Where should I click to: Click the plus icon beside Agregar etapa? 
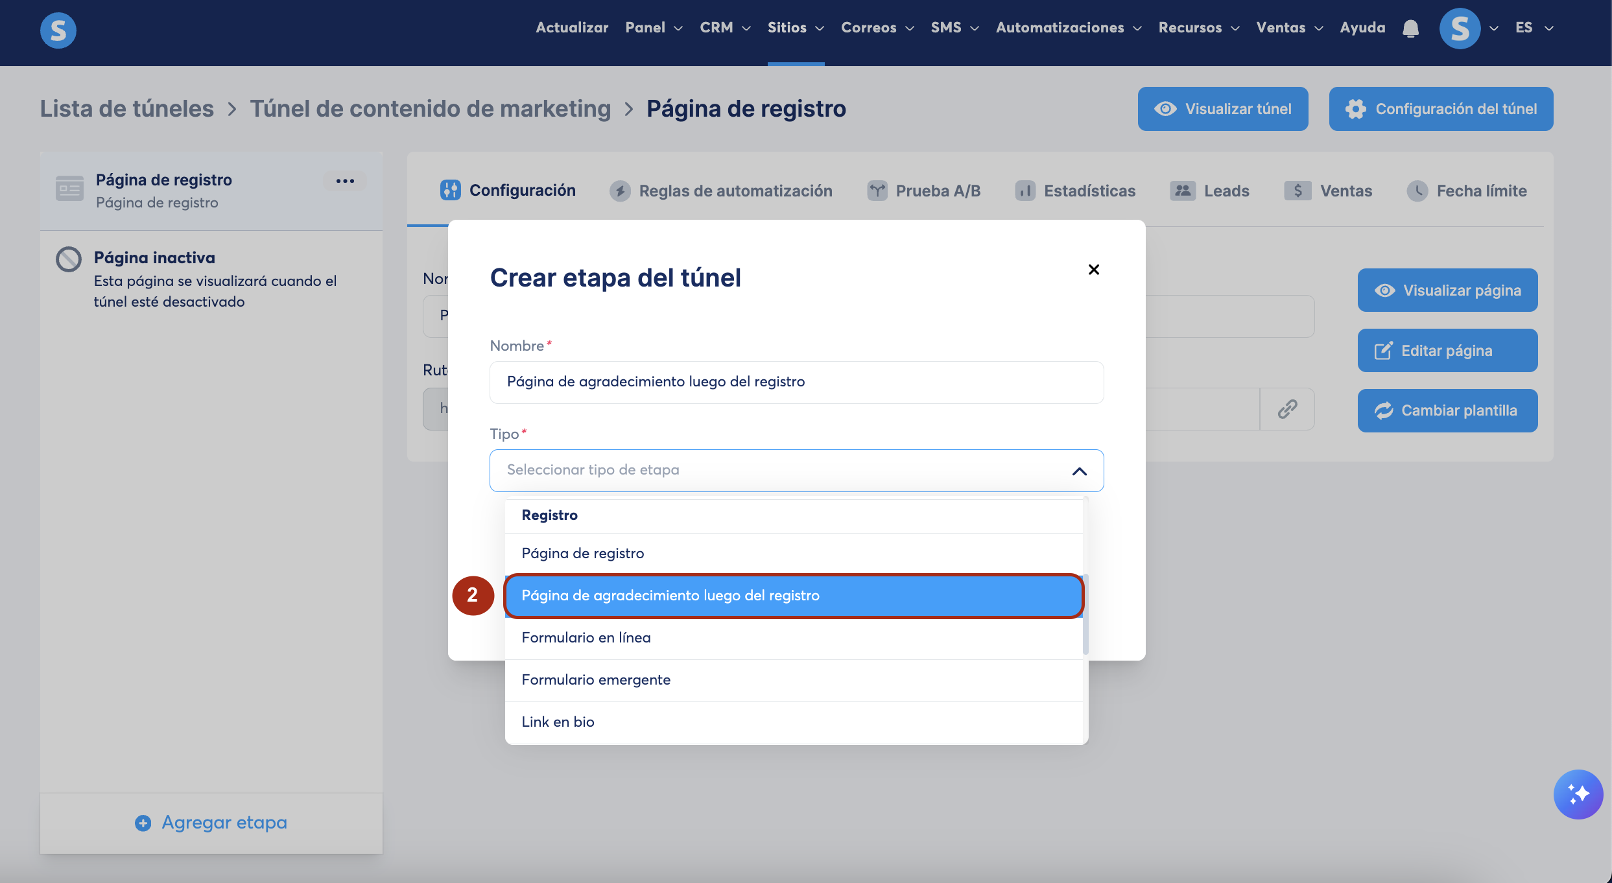143,823
